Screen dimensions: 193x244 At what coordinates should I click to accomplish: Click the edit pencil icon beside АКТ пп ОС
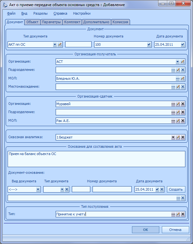tap(60, 45)
